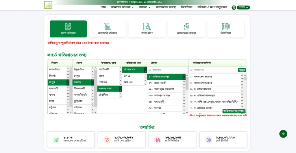Click the মোট ভিজিটর document stat icon
Image resolution: width=296 pixels, height=153 pixels.
click(x=158, y=140)
